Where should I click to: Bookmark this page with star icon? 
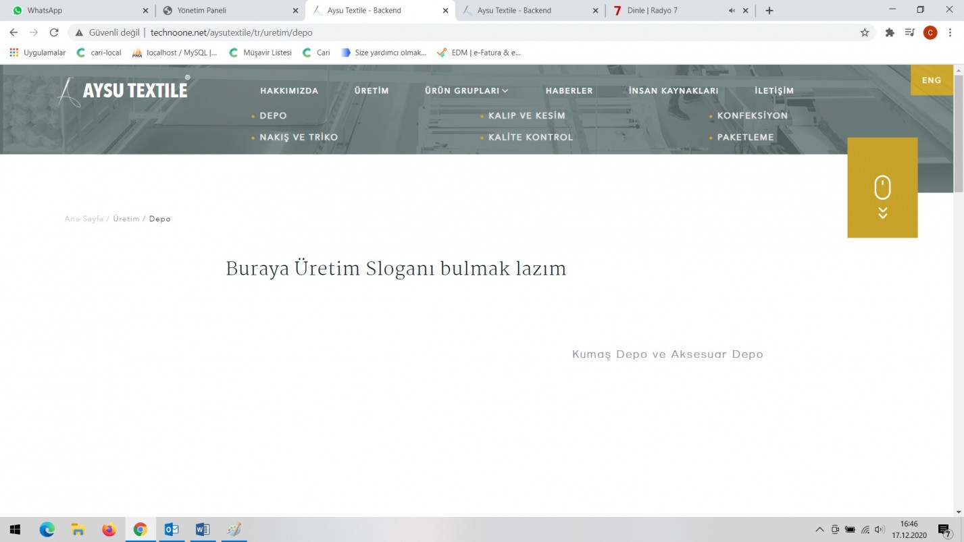(x=864, y=32)
